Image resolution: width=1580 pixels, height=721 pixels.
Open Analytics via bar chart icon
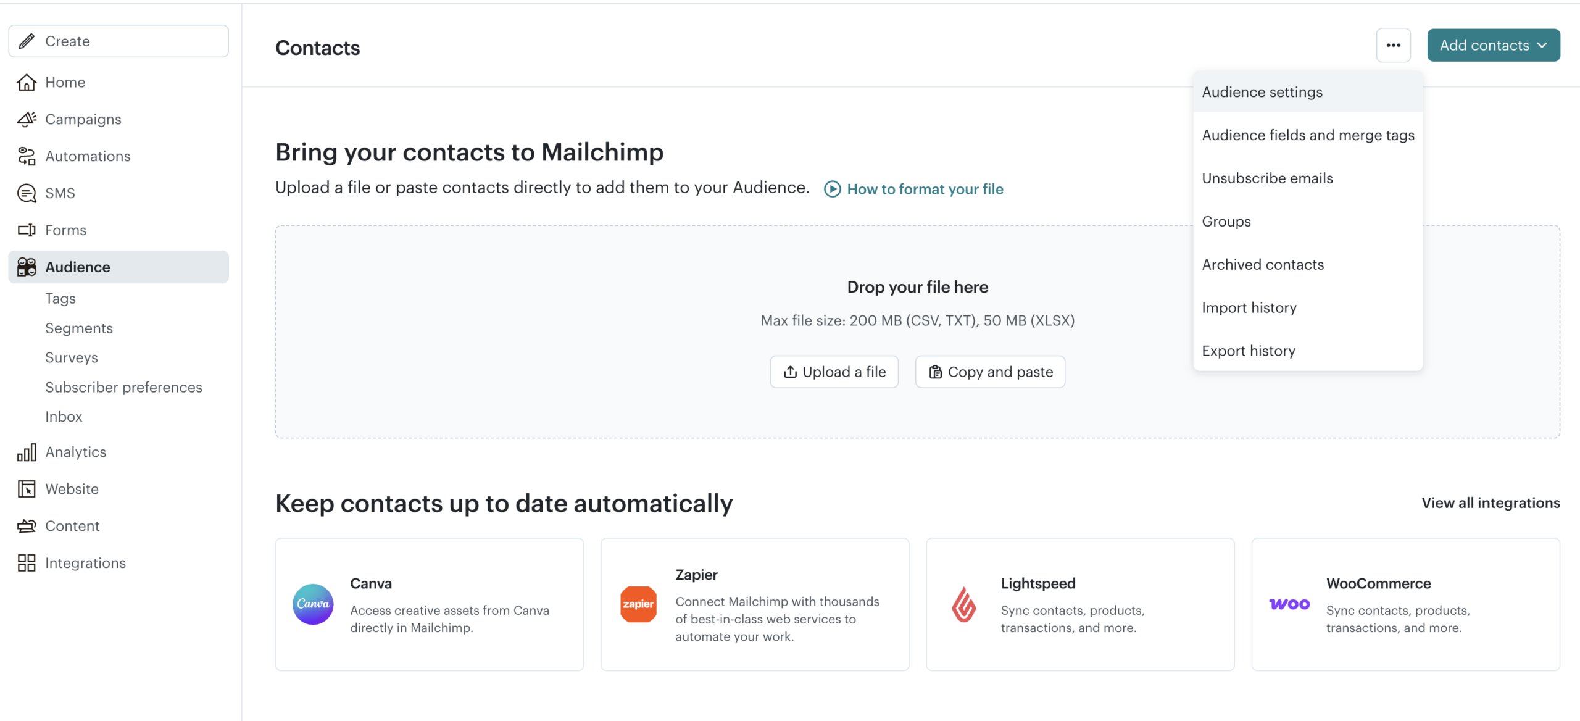[27, 452]
